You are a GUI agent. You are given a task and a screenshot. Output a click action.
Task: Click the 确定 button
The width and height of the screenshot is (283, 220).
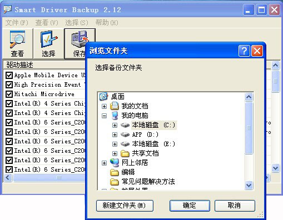click(190, 206)
